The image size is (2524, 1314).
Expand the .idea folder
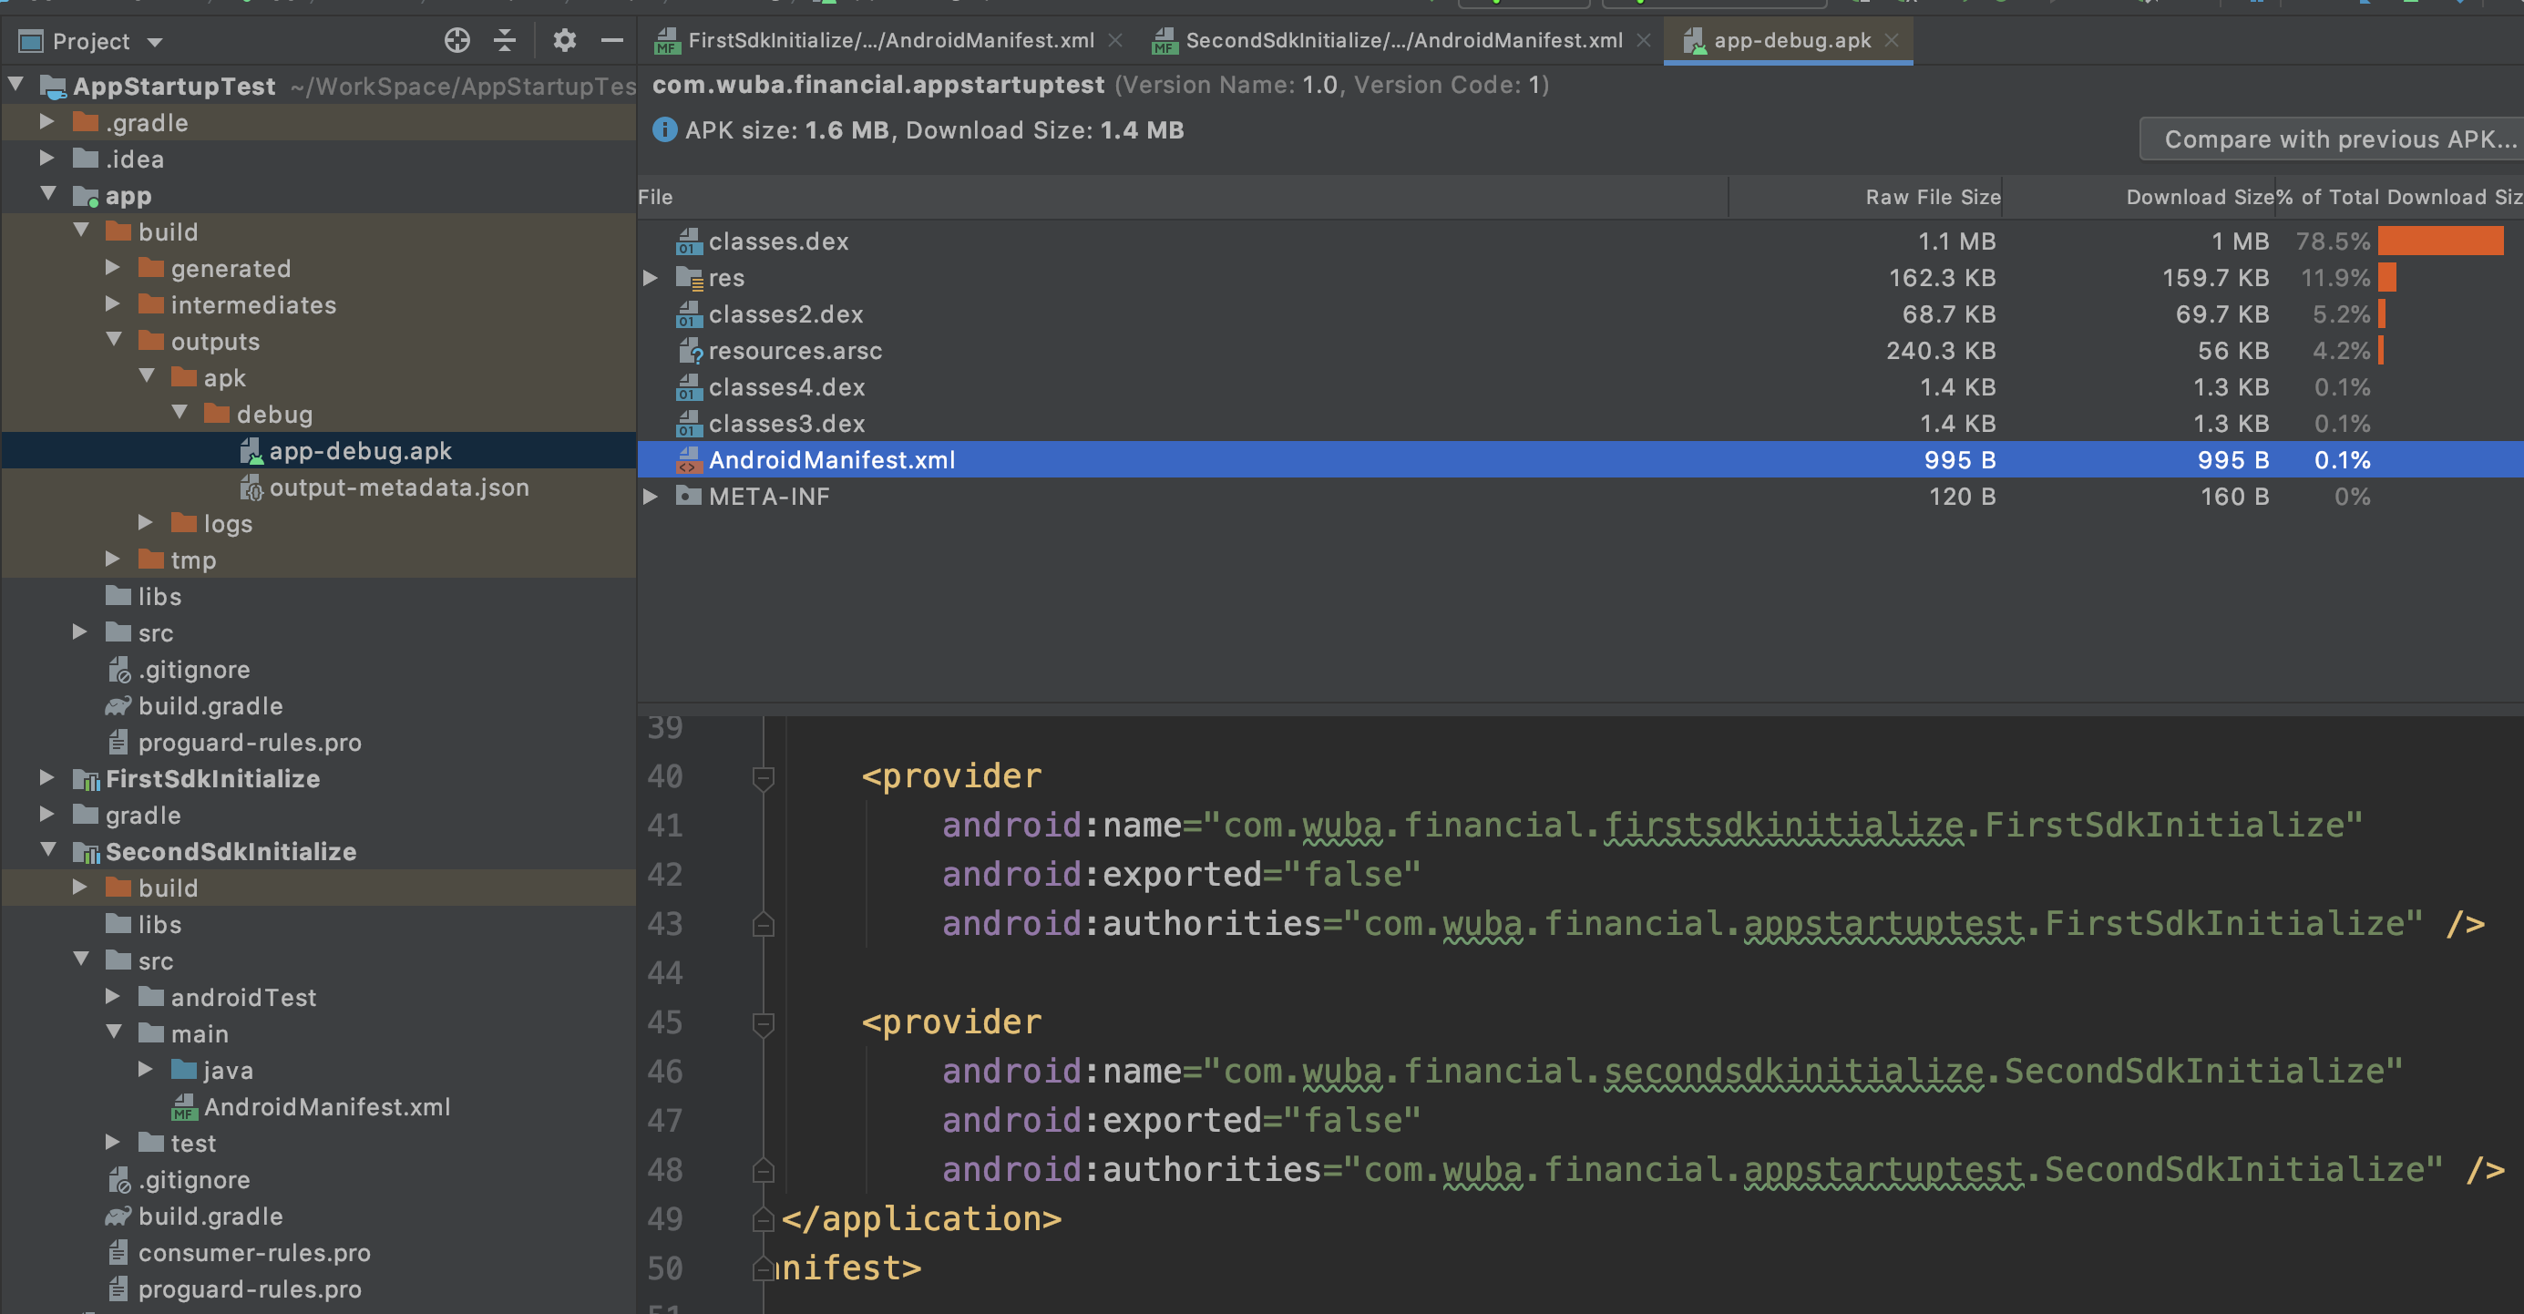46,158
